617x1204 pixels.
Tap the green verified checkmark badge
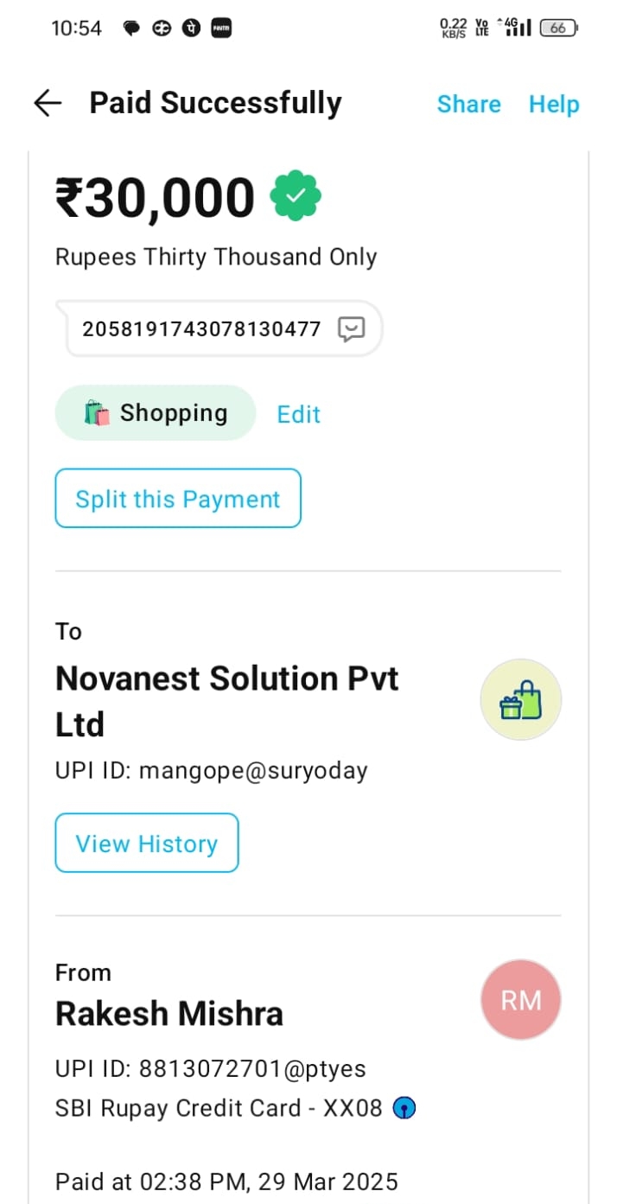coord(296,196)
